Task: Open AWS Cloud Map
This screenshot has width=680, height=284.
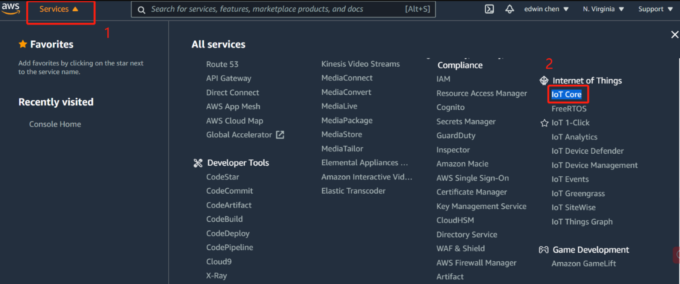Action: point(235,121)
